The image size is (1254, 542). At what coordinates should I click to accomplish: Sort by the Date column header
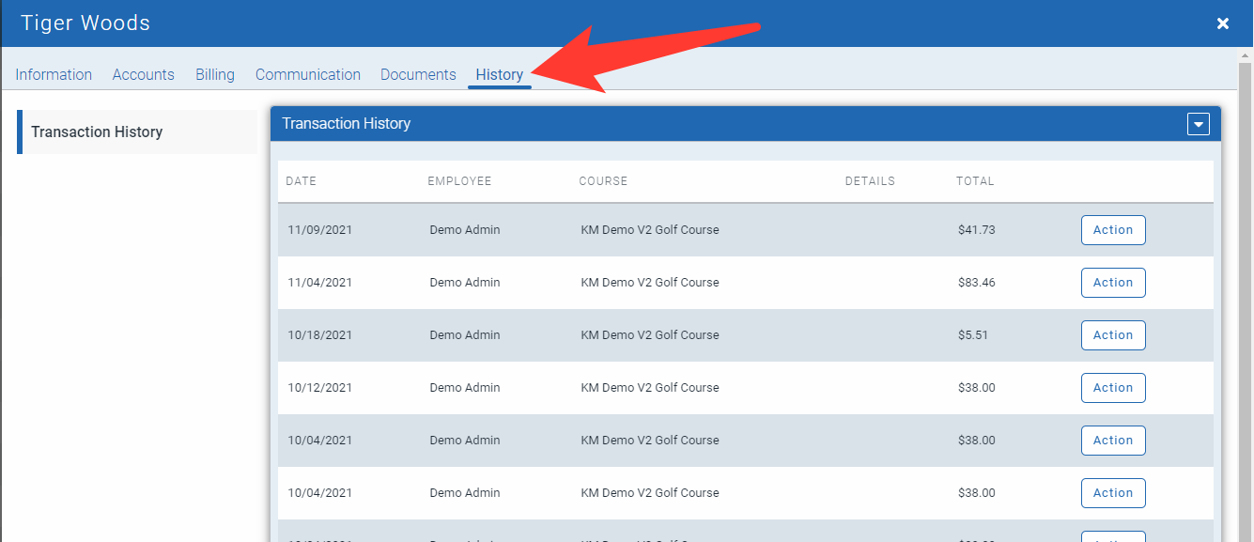pyautogui.click(x=302, y=181)
